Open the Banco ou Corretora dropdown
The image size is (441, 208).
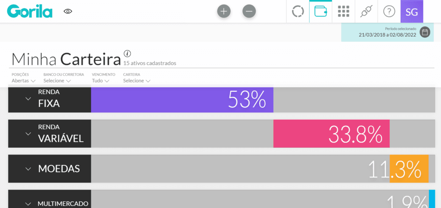pyautogui.click(x=64, y=78)
